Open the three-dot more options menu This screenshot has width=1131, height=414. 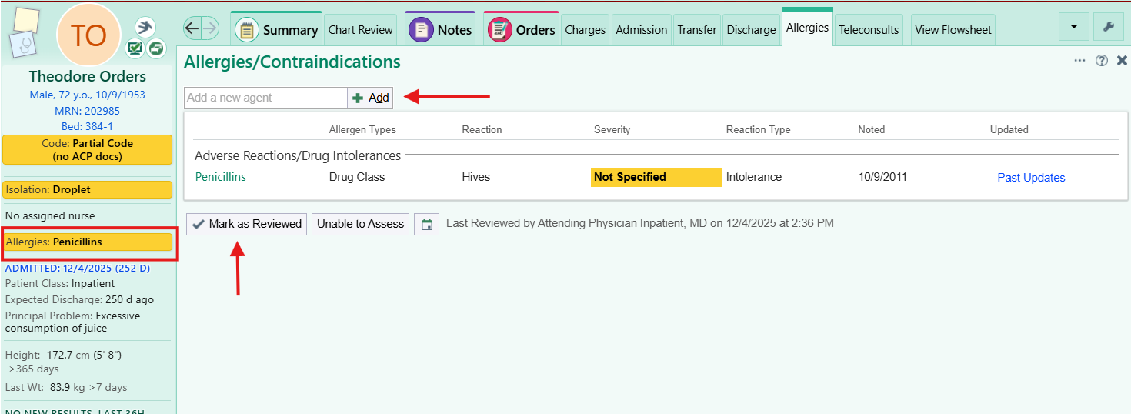[x=1080, y=61]
